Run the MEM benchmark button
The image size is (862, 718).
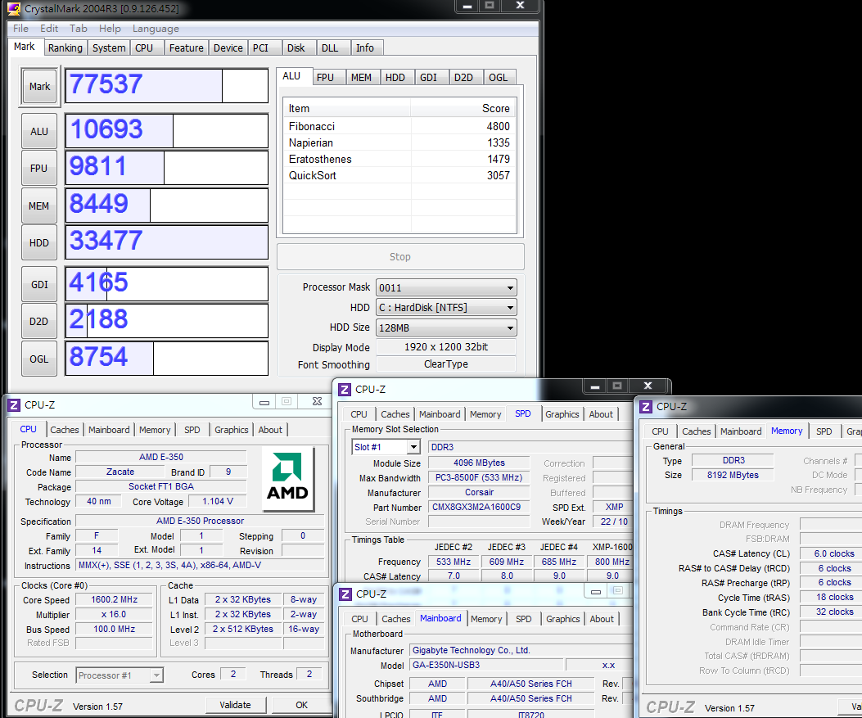[39, 205]
